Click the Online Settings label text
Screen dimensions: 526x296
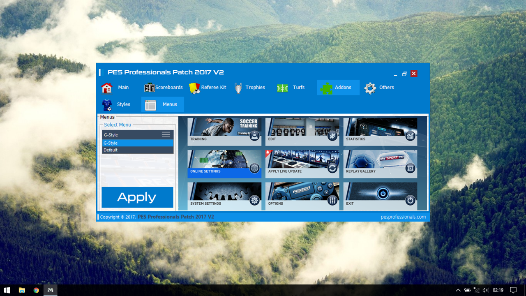pos(205,171)
